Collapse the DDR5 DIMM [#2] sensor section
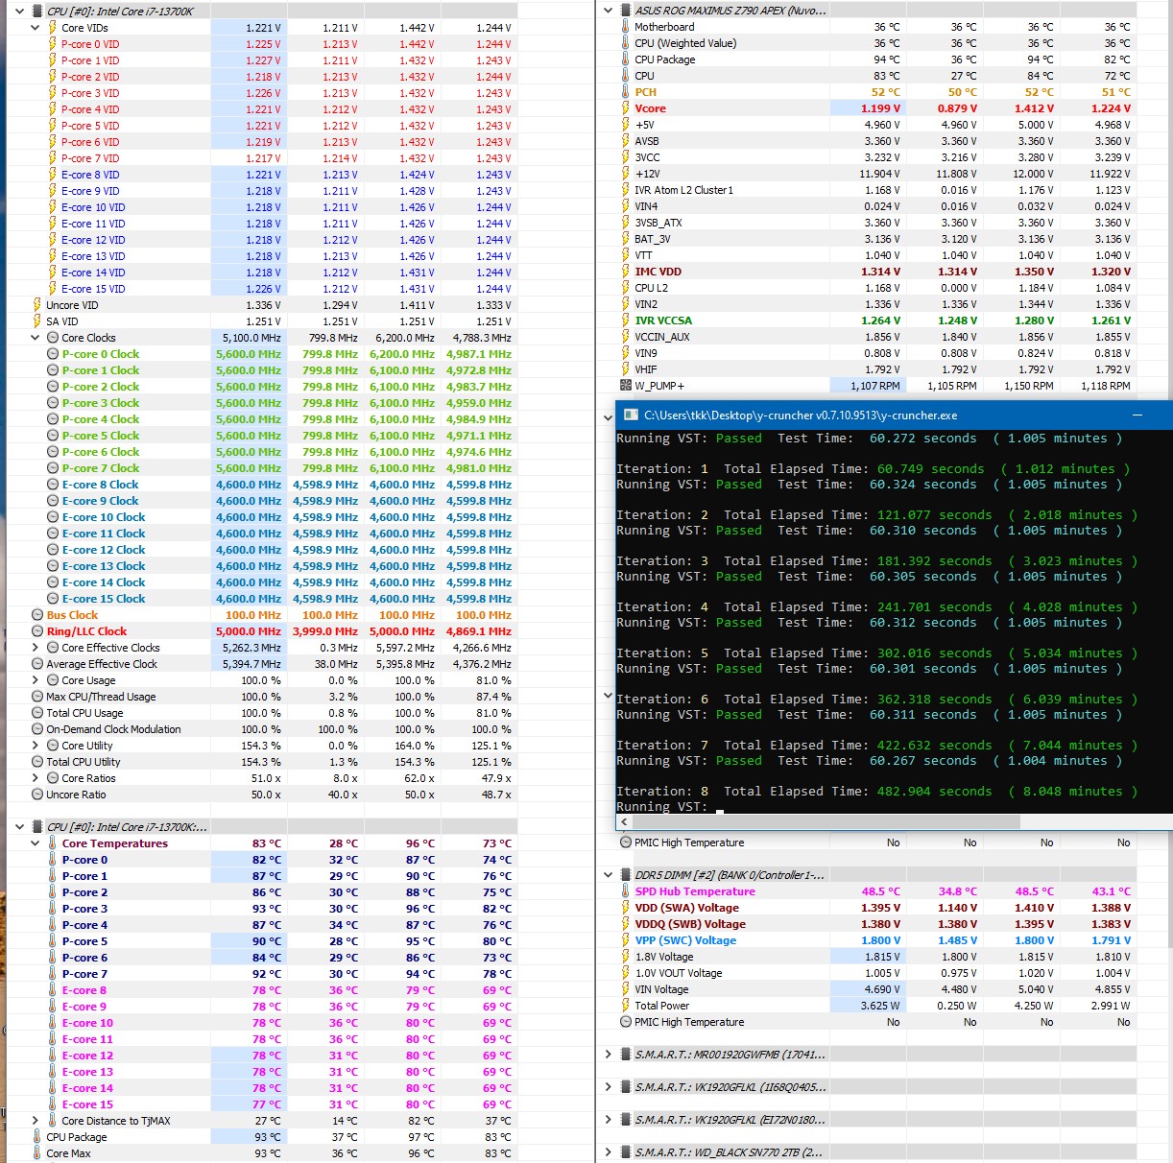This screenshot has width=1173, height=1163. (608, 875)
